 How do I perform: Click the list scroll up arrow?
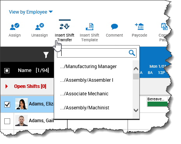coord(136,69)
